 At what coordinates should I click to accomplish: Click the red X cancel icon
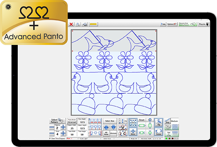[71, 24]
